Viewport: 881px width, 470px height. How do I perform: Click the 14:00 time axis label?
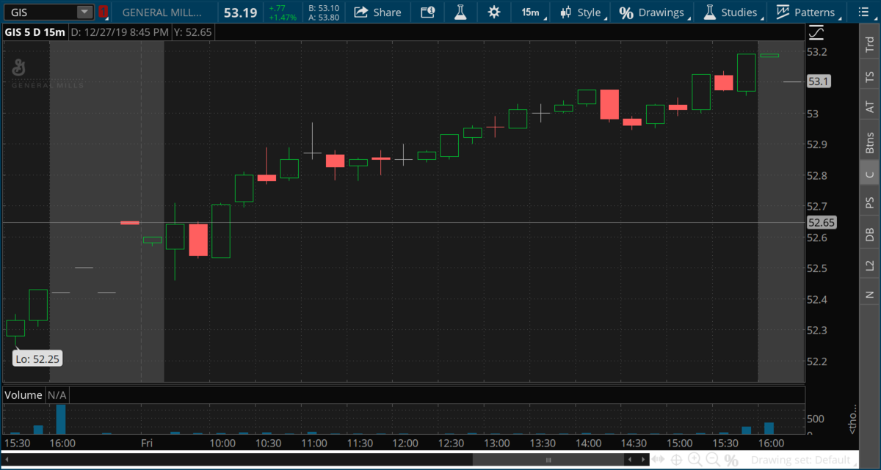tap(588, 444)
